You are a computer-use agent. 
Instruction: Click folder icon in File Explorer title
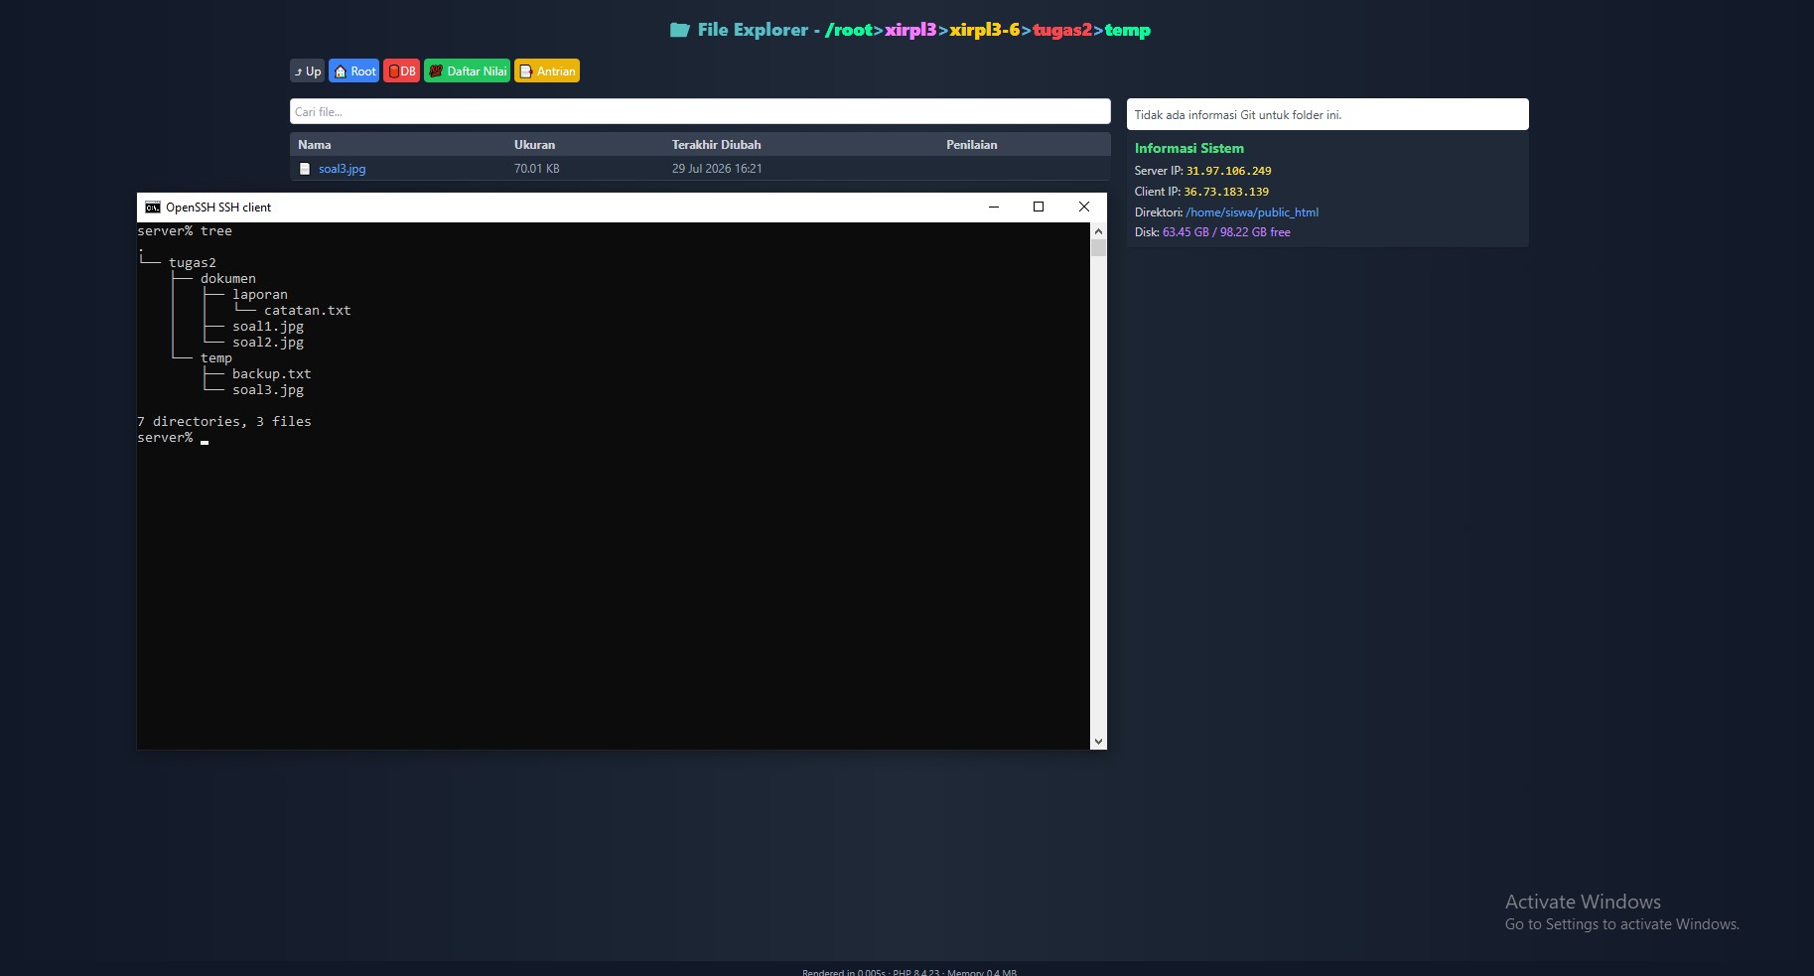coord(680,30)
